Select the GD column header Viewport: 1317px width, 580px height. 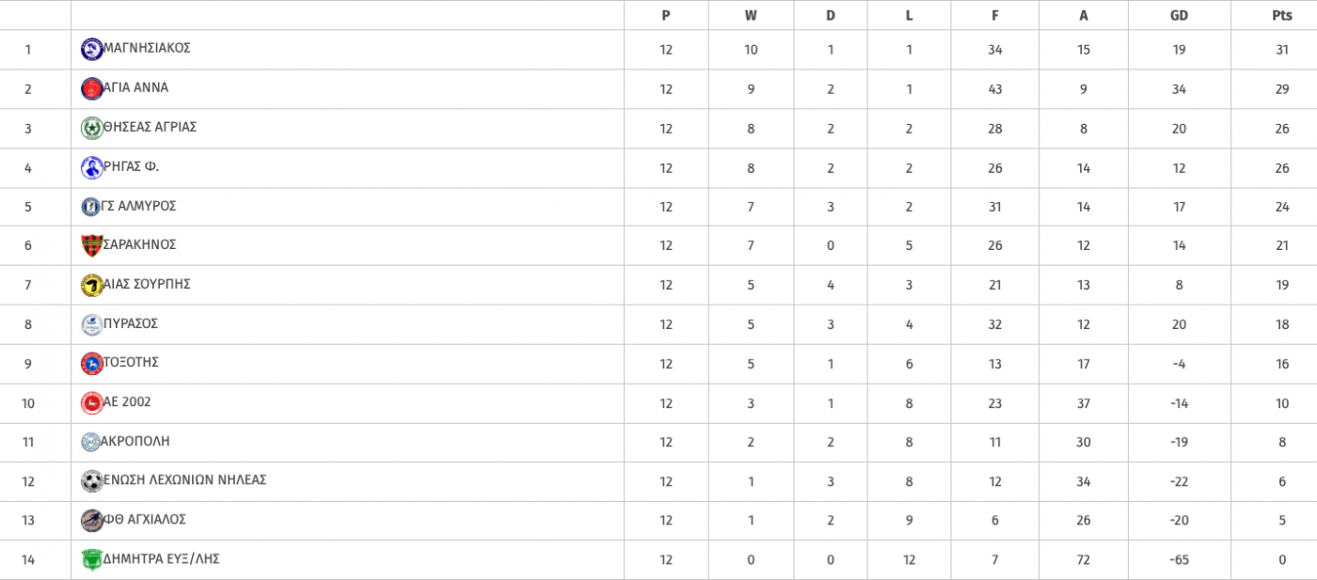[x=1179, y=15]
